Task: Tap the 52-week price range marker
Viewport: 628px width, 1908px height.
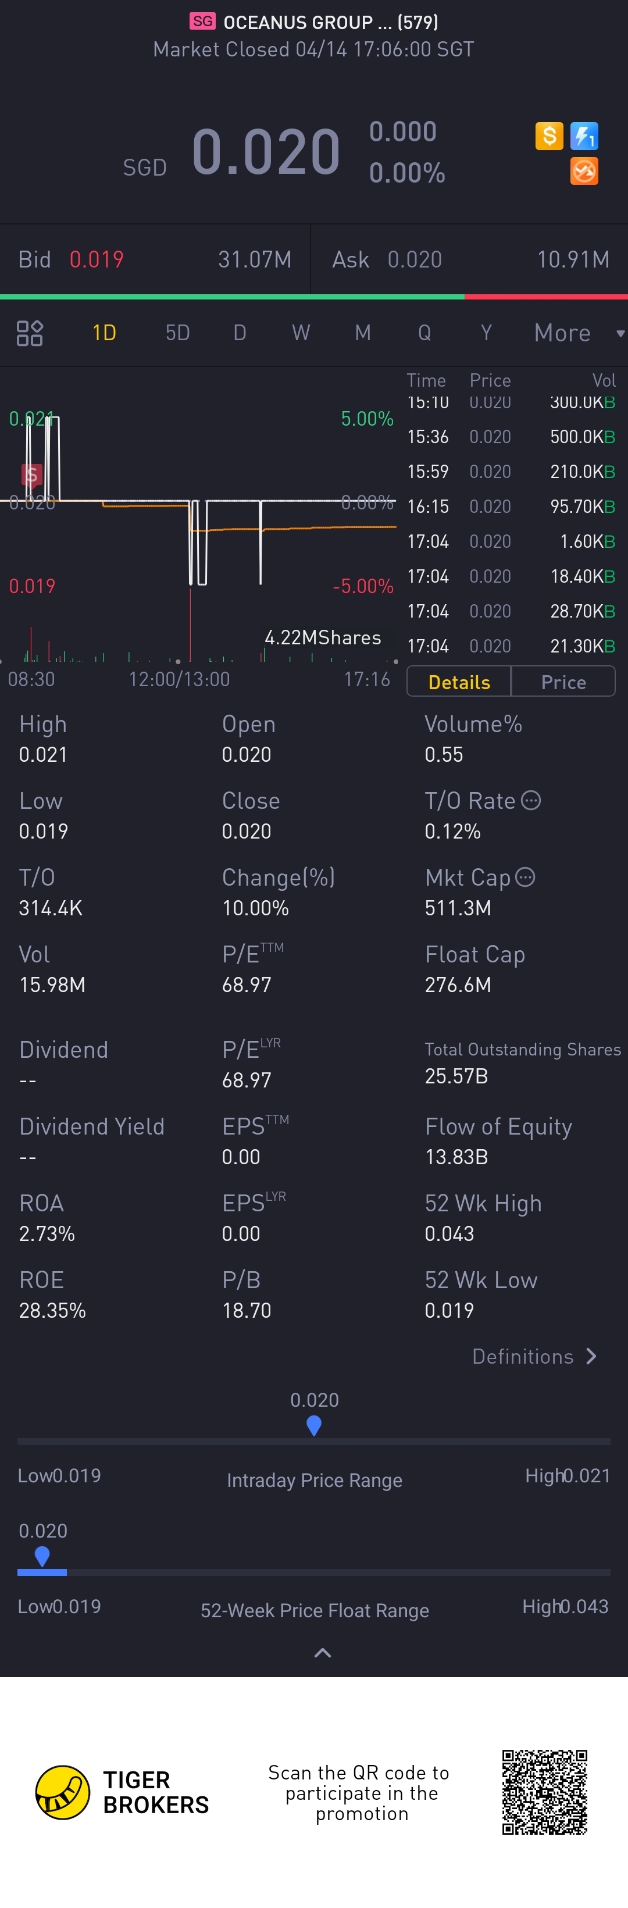Action: [42, 1556]
